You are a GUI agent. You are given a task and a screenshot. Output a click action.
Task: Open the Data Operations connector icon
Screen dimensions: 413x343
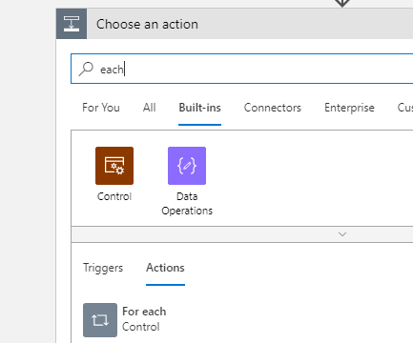pos(187,166)
